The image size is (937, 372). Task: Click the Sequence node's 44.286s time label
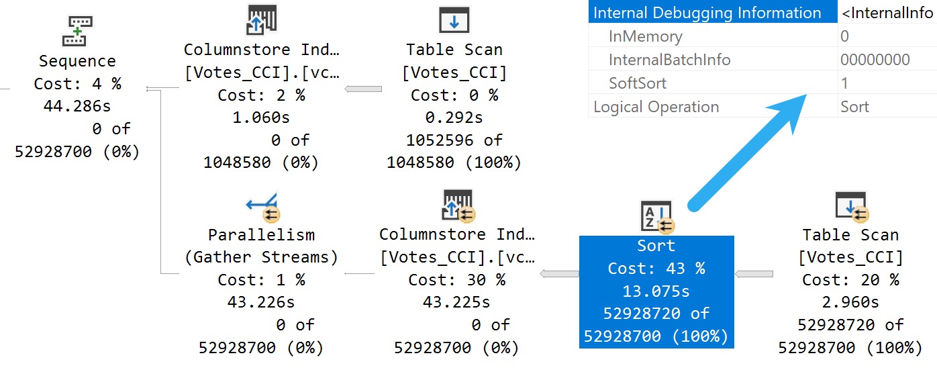coord(77,106)
